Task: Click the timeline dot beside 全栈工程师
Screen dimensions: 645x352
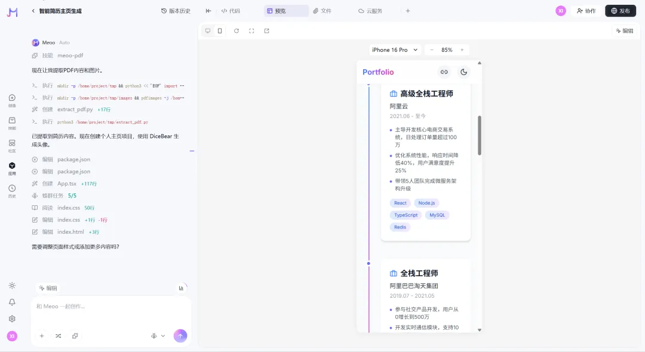Action: [368, 263]
